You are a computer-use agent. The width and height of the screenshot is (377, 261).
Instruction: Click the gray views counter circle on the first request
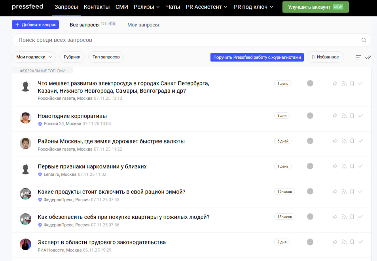pos(310,83)
